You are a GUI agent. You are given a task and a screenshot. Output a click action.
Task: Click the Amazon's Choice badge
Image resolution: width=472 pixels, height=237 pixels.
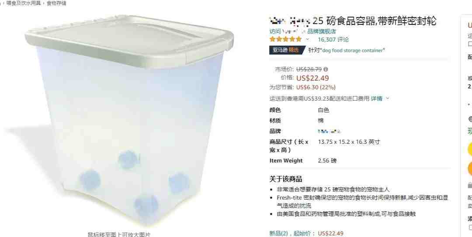point(287,50)
